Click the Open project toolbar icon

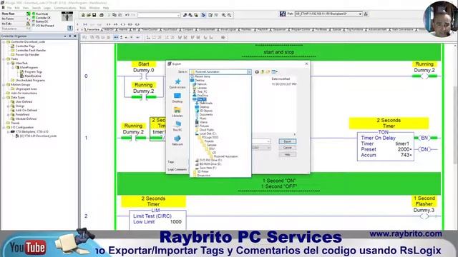[89, 15]
